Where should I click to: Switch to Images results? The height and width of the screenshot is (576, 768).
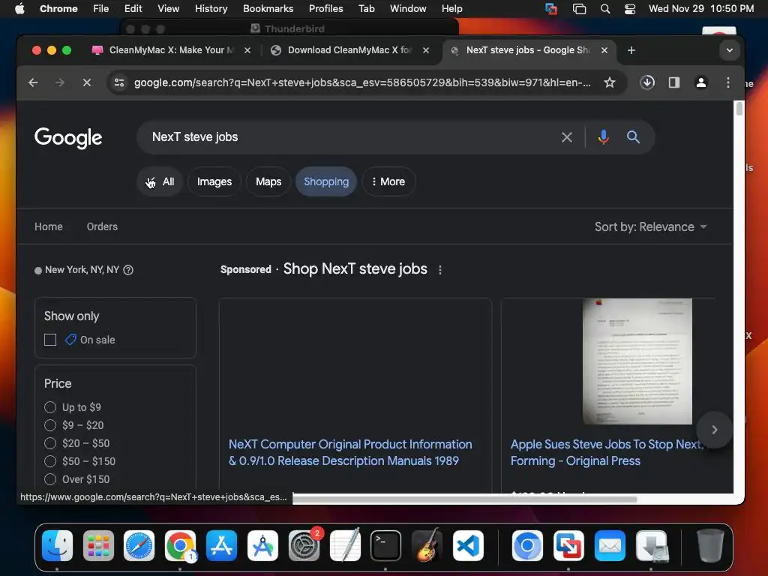214,181
